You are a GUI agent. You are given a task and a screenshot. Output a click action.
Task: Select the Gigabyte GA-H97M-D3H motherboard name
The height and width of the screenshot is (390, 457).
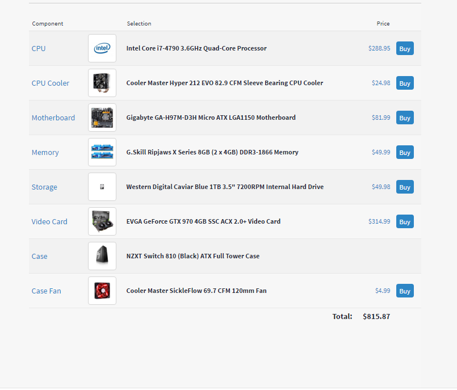pos(211,118)
